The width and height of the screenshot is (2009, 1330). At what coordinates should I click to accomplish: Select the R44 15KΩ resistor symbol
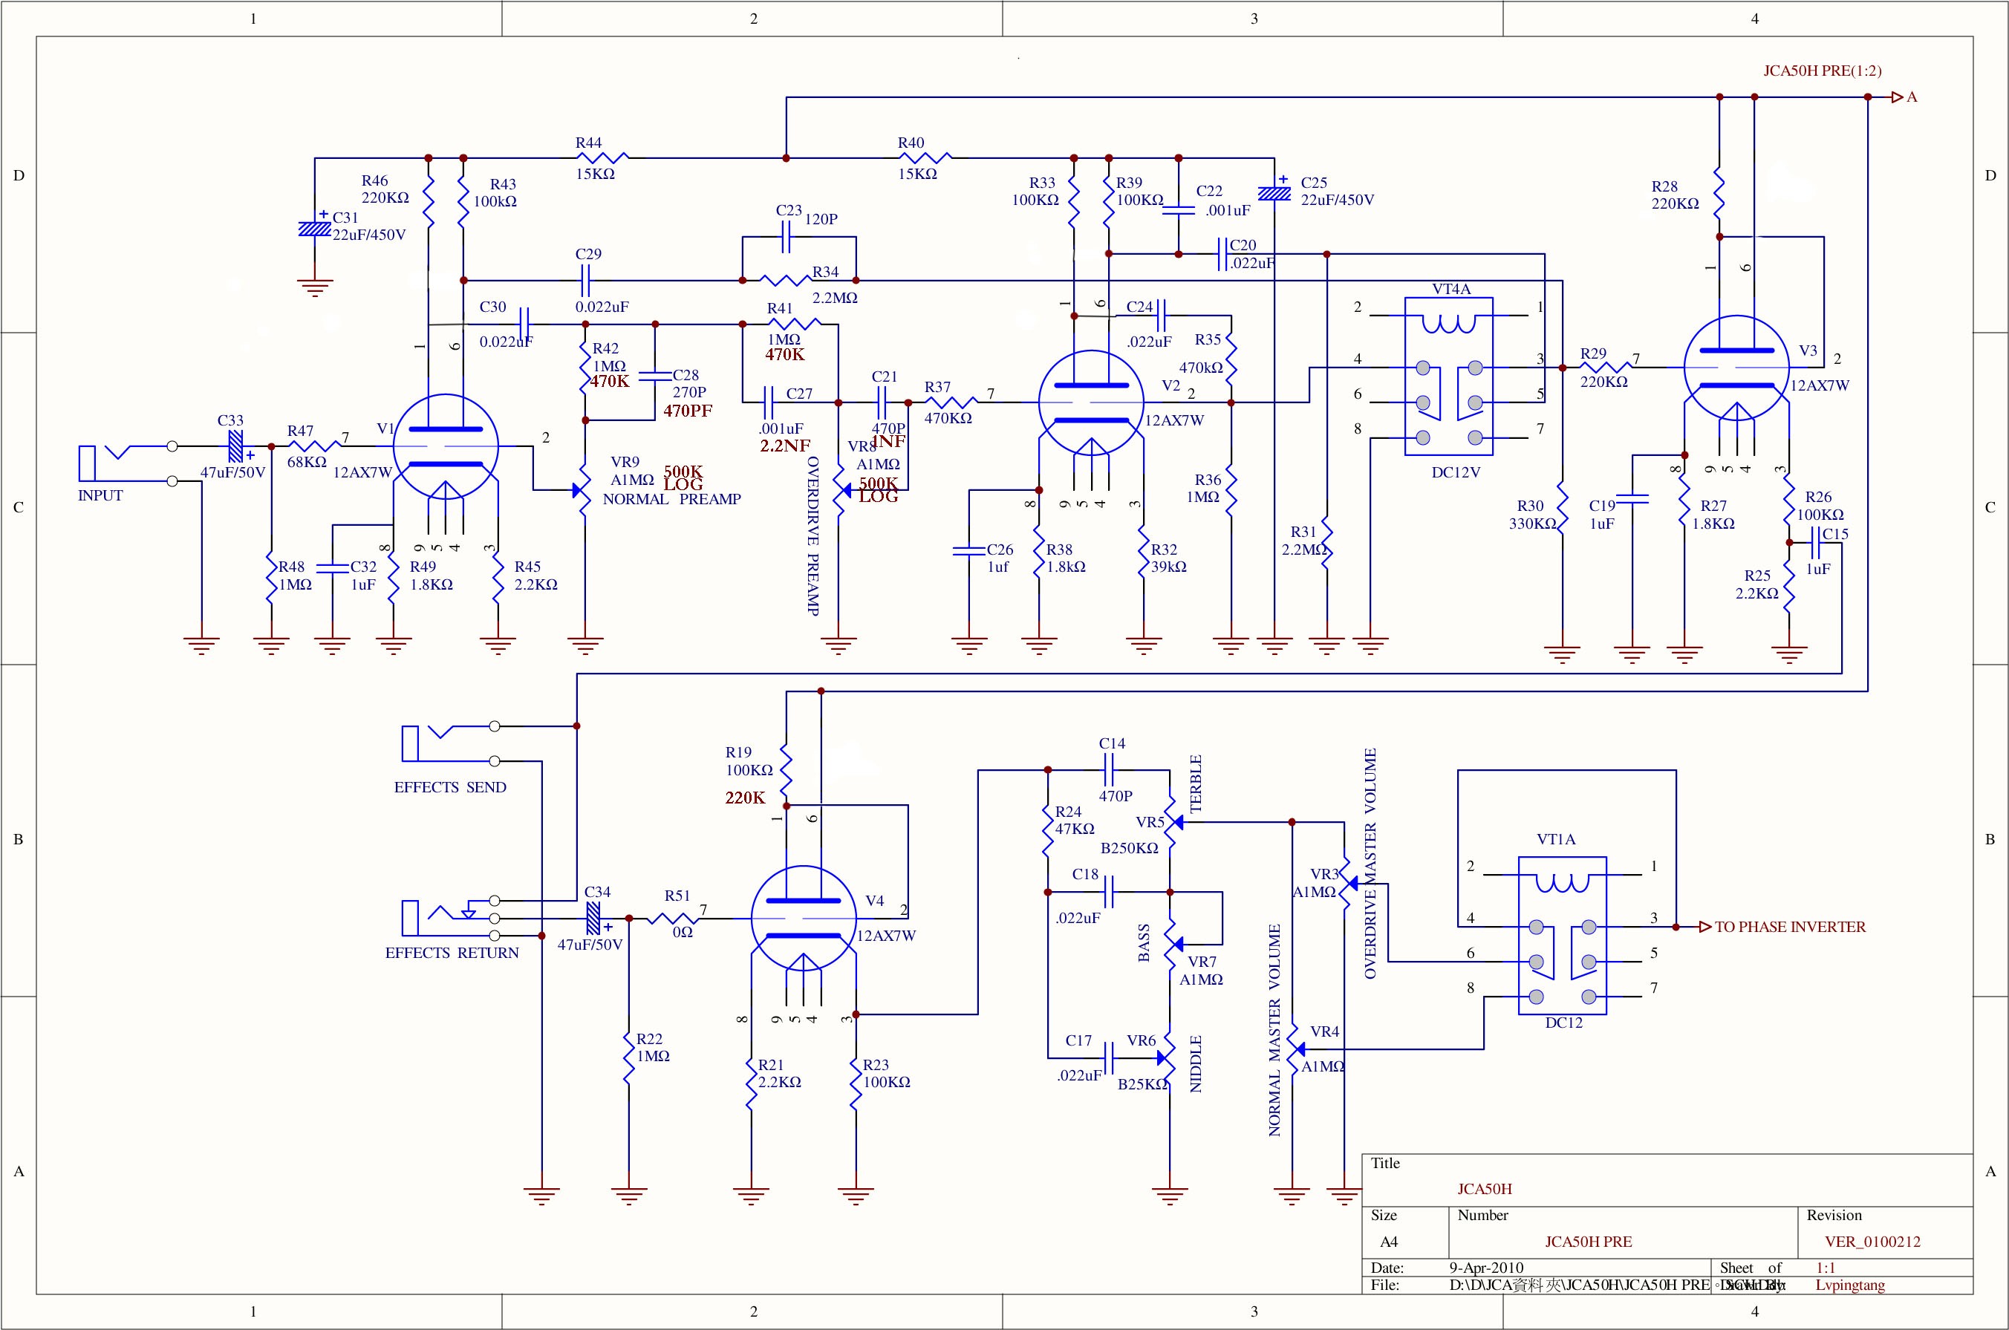tap(601, 157)
